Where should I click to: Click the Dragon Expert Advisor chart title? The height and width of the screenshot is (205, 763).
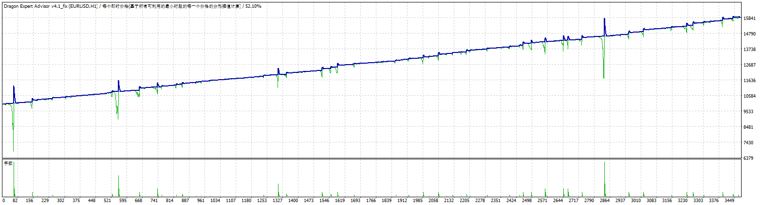[50, 6]
